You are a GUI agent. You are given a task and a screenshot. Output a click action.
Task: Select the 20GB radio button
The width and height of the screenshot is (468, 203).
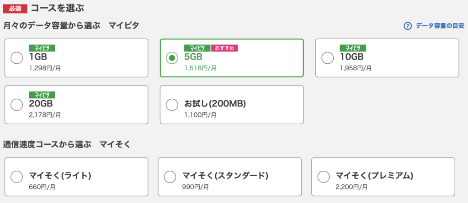point(17,105)
